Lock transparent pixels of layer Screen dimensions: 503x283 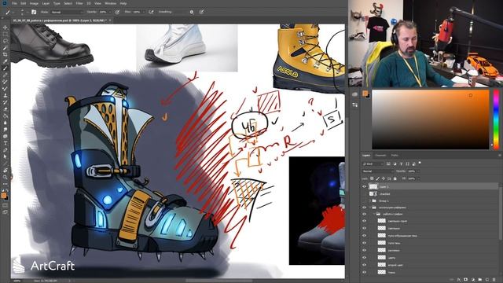372,178
